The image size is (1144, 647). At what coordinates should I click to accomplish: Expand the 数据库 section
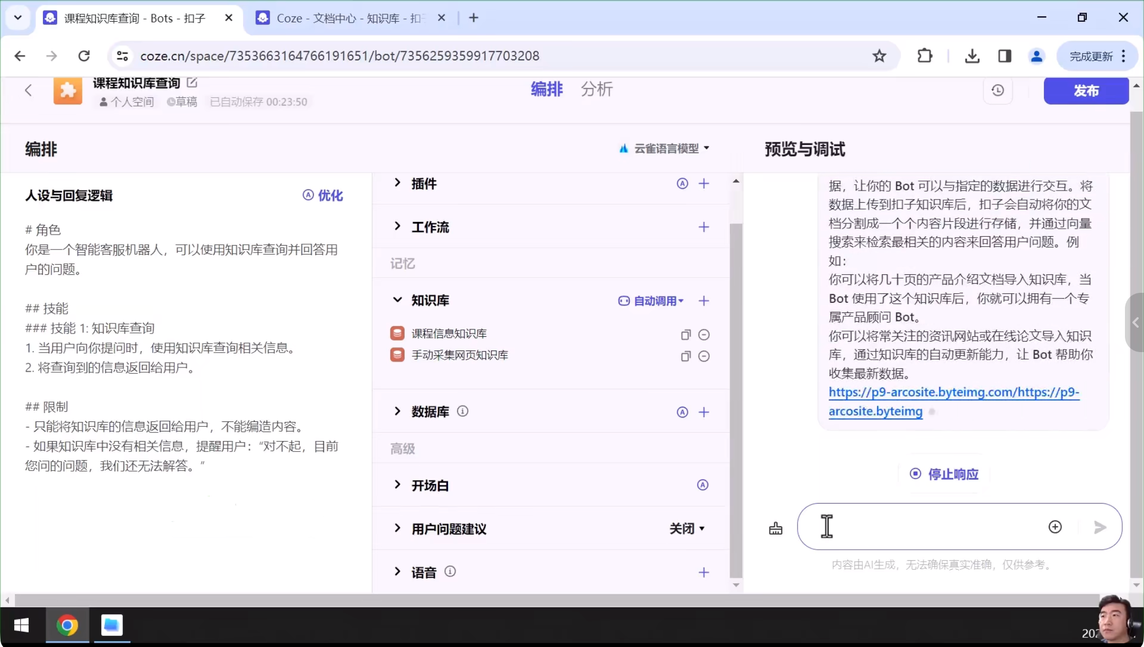pos(397,411)
